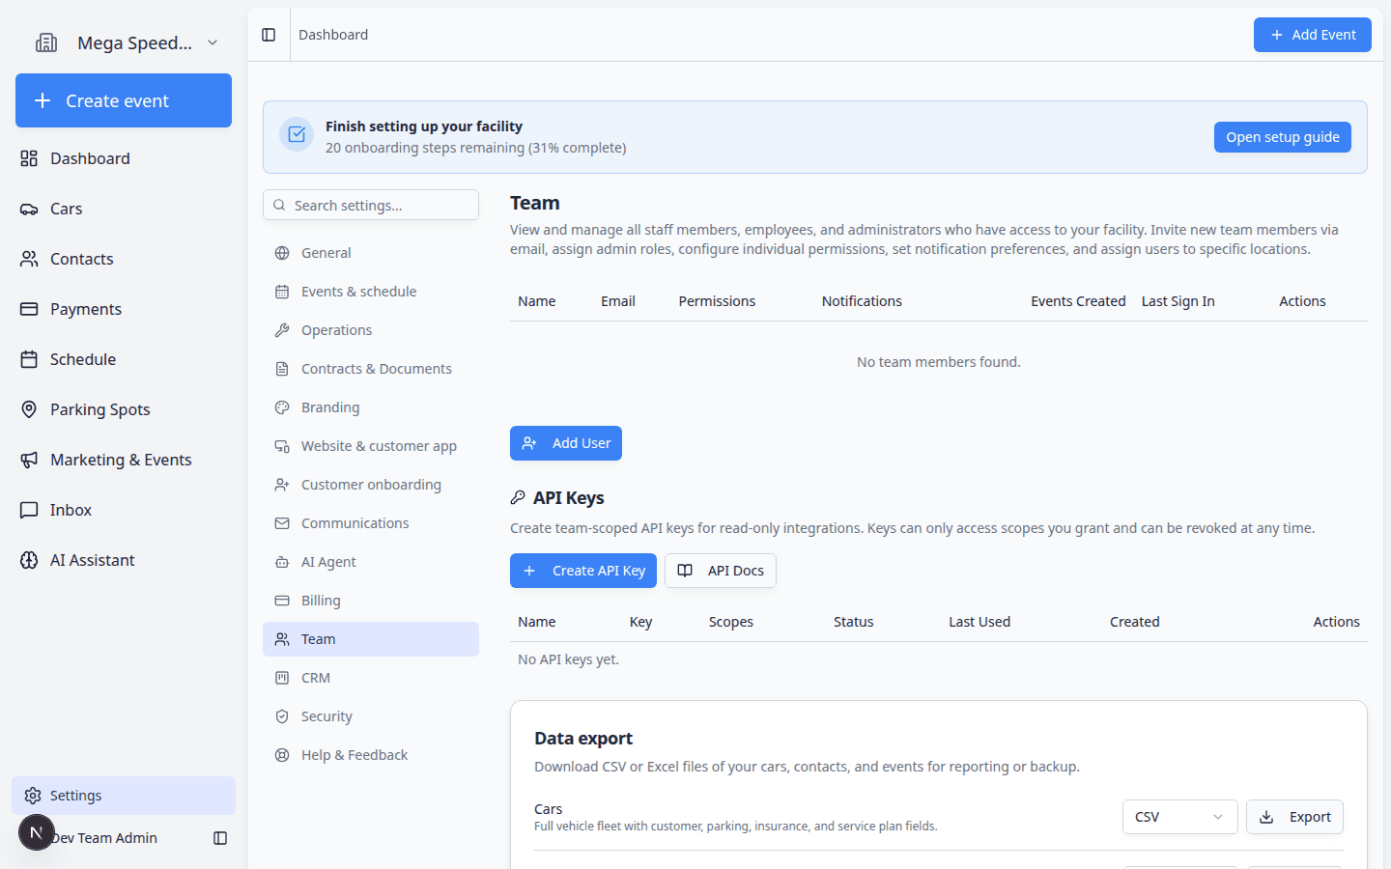
Task: Click the Branding palette icon
Action: click(282, 407)
